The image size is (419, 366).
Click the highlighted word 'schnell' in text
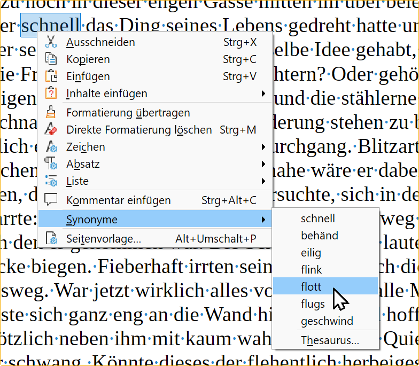(x=50, y=26)
